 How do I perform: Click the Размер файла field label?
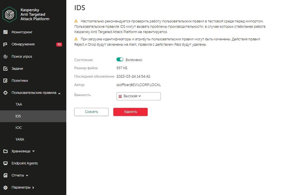pos(86,68)
